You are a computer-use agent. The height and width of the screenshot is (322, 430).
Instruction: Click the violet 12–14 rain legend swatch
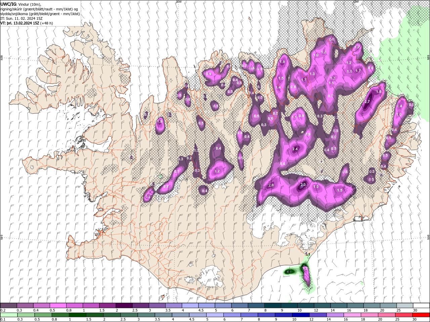(x=318, y=315)
